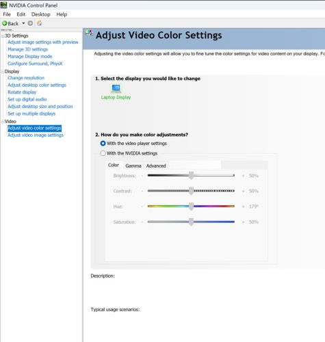Image resolution: width=325 pixels, height=342 pixels.
Task: Open Manage 3D settings link
Action: tap(28, 49)
